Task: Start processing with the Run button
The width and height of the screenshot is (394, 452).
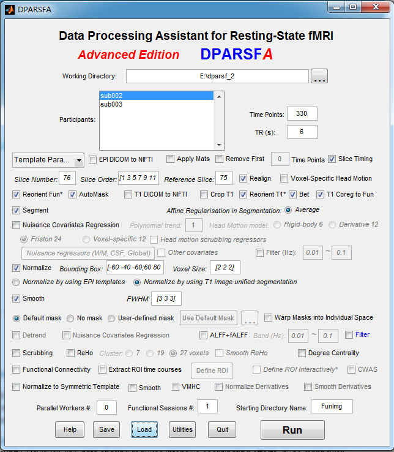Action: point(292,430)
